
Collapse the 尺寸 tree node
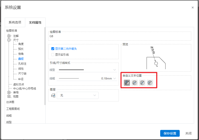9,40
